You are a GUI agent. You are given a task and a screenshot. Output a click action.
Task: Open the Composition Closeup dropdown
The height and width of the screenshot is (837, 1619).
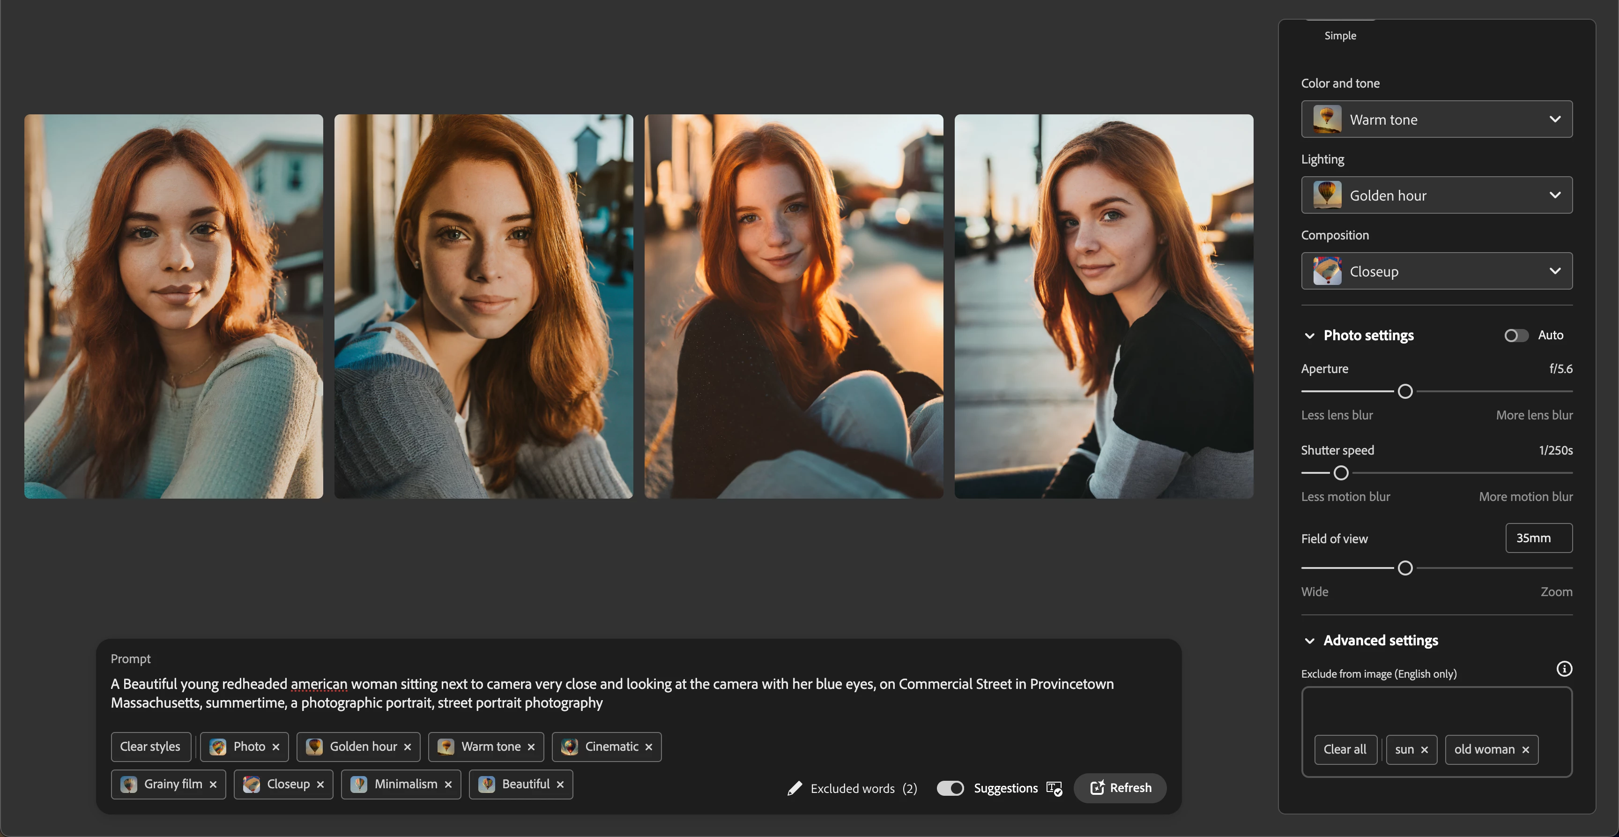[1436, 271]
